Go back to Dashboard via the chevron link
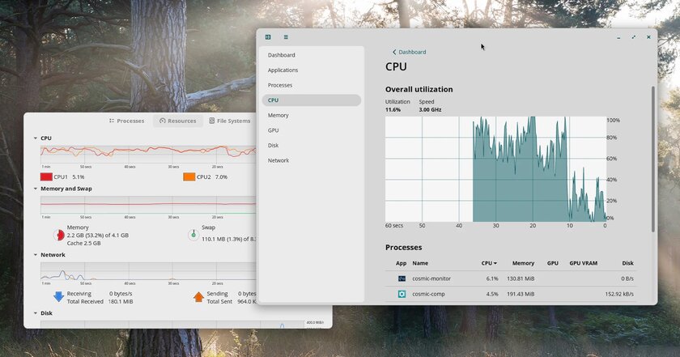The height and width of the screenshot is (357, 680). (x=409, y=52)
